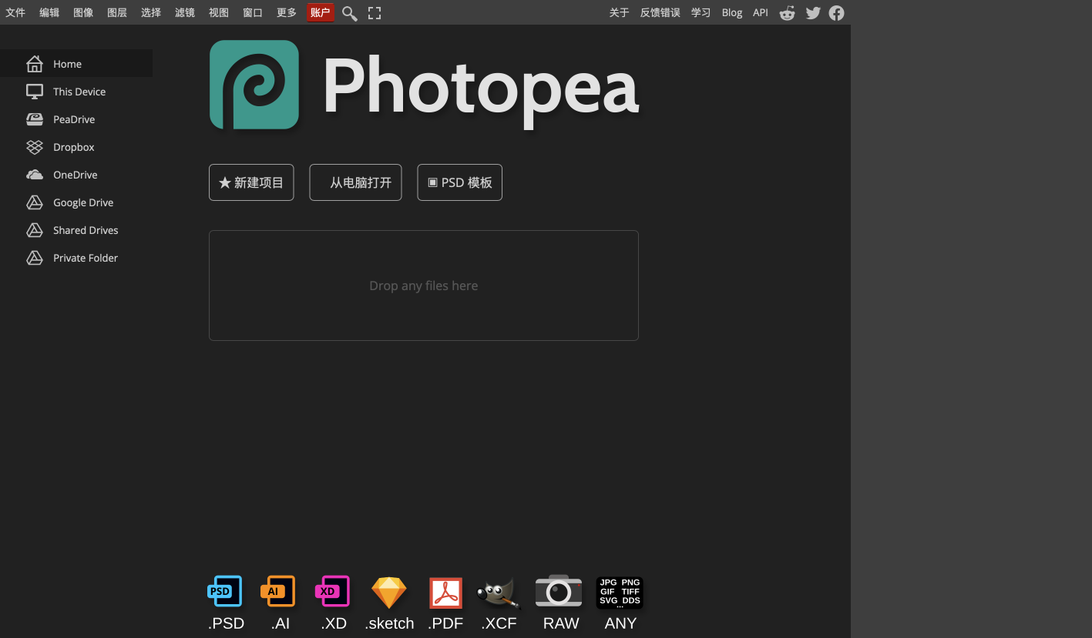Select Google Drive in the sidebar
The width and height of the screenshot is (1092, 638).
coord(82,202)
